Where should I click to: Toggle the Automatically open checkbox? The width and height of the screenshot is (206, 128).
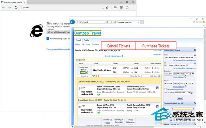[48, 38]
